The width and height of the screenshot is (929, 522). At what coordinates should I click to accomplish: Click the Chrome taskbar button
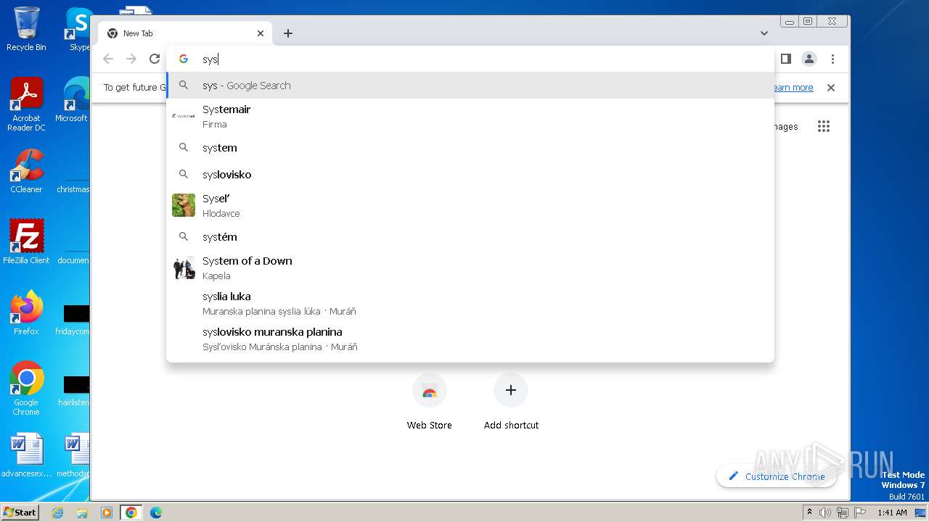[131, 513]
